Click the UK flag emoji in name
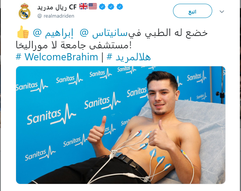This screenshot has width=241, height=191. click(83, 7)
